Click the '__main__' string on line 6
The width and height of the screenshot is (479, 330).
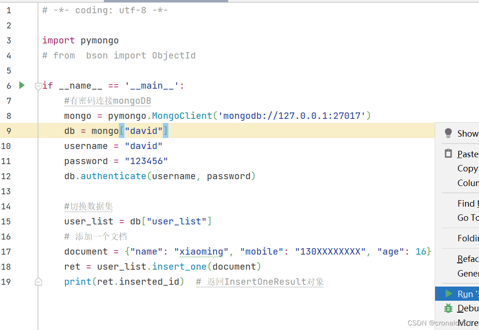pos(152,86)
